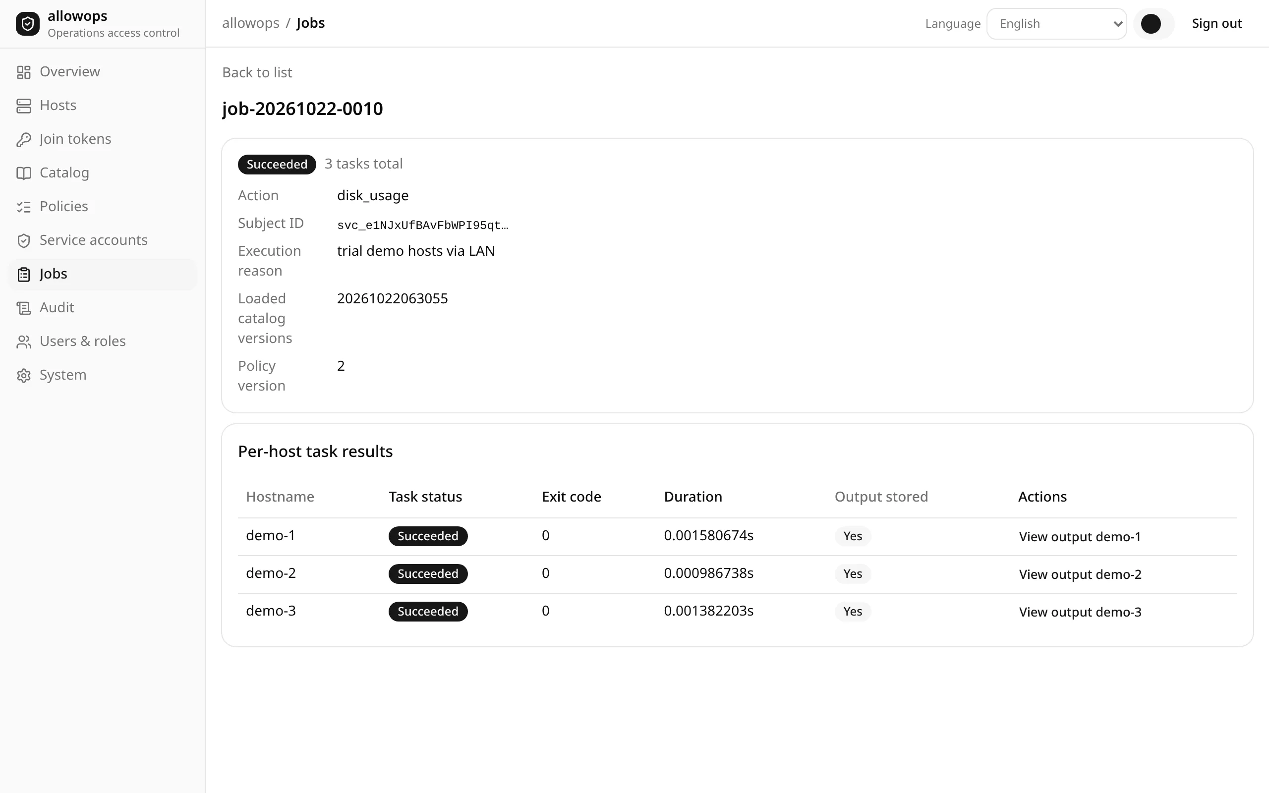View output for demo-2

click(1080, 574)
